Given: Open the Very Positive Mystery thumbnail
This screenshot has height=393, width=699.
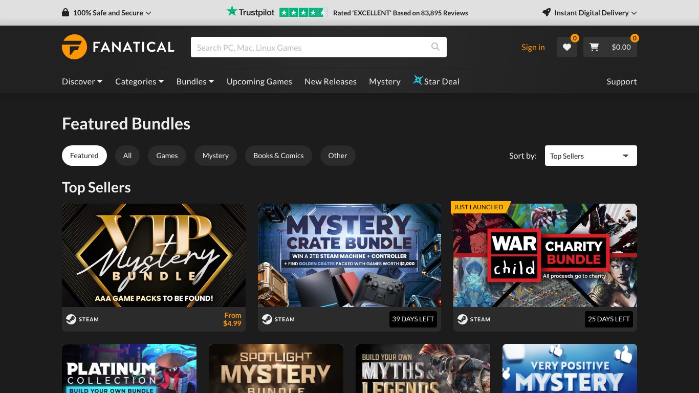Looking at the screenshot, I should point(570,368).
